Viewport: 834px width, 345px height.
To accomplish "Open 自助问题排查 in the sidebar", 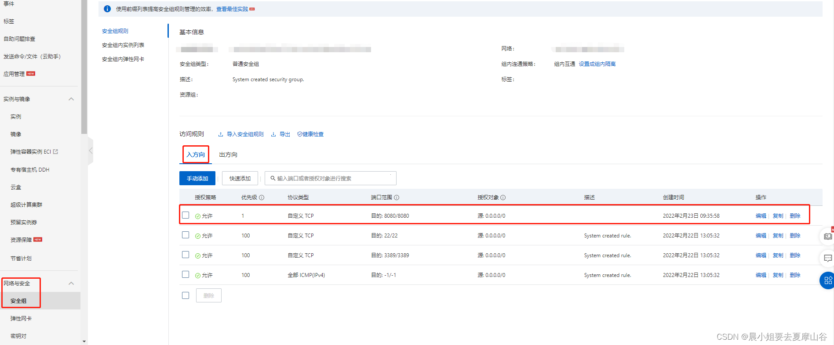I will (19, 39).
